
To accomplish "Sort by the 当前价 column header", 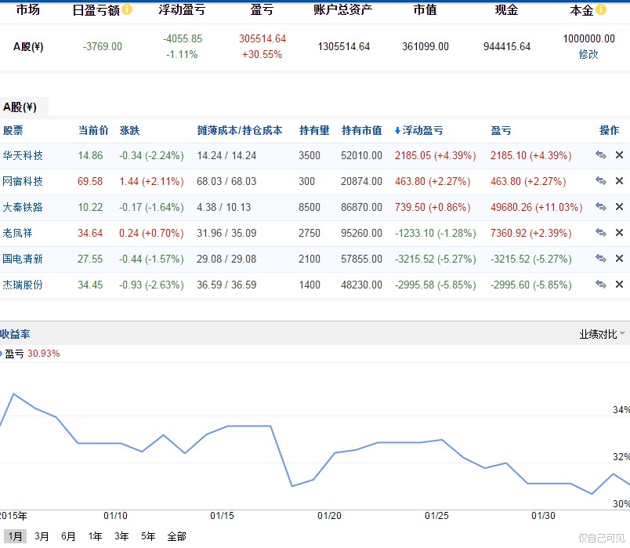I will click(93, 130).
